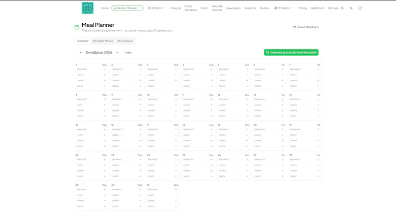The width and height of the screenshot is (396, 221).
Task: Open Saved Meal Plans
Action: 306,27
